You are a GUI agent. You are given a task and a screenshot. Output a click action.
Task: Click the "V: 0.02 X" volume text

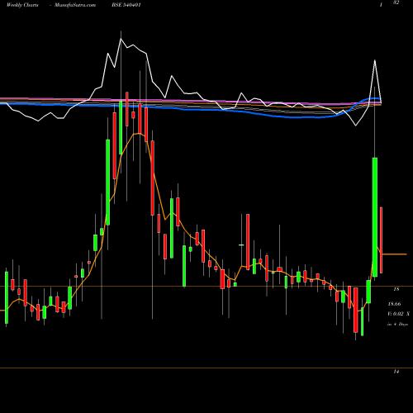pos(398,314)
